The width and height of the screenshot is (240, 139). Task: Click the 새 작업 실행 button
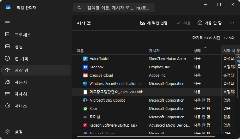click(154, 23)
